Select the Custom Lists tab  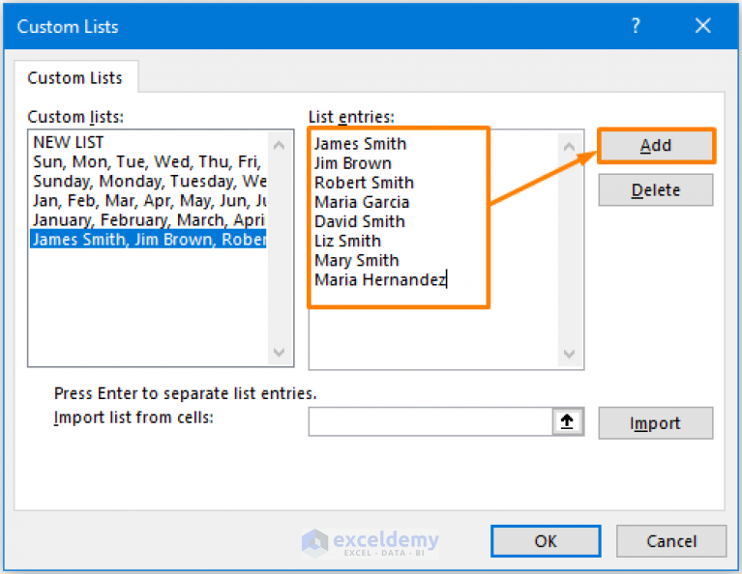pyautogui.click(x=74, y=77)
